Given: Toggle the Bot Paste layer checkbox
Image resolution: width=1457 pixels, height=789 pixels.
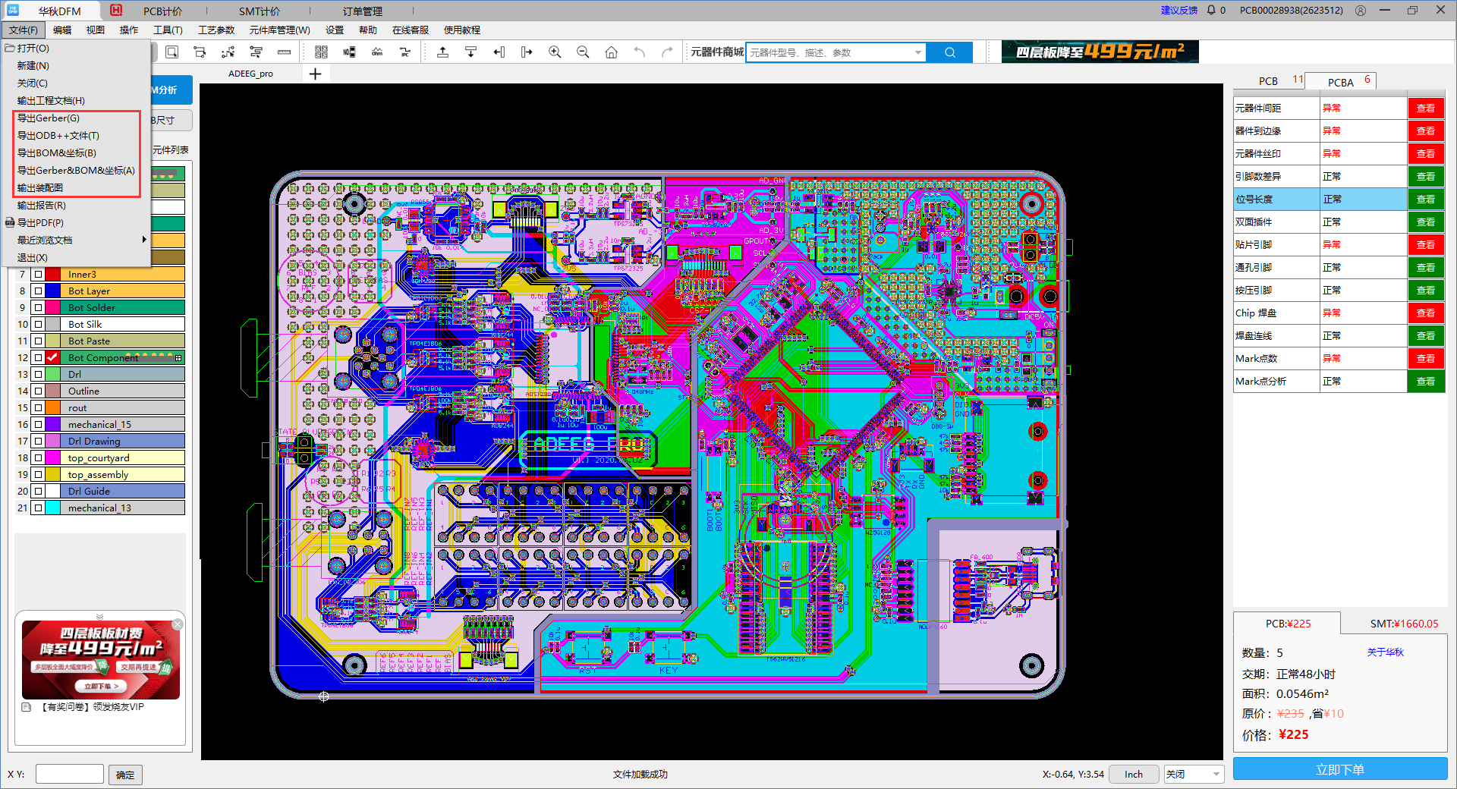Looking at the screenshot, I should coord(38,341).
